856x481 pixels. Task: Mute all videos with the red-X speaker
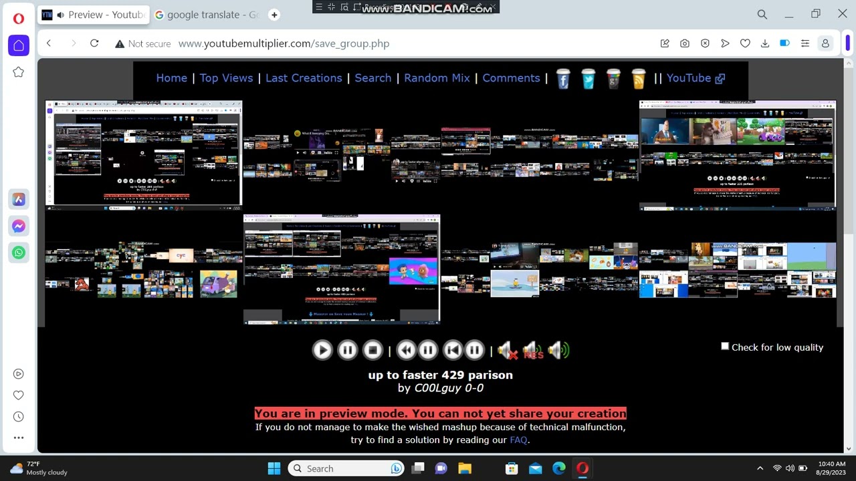507,350
